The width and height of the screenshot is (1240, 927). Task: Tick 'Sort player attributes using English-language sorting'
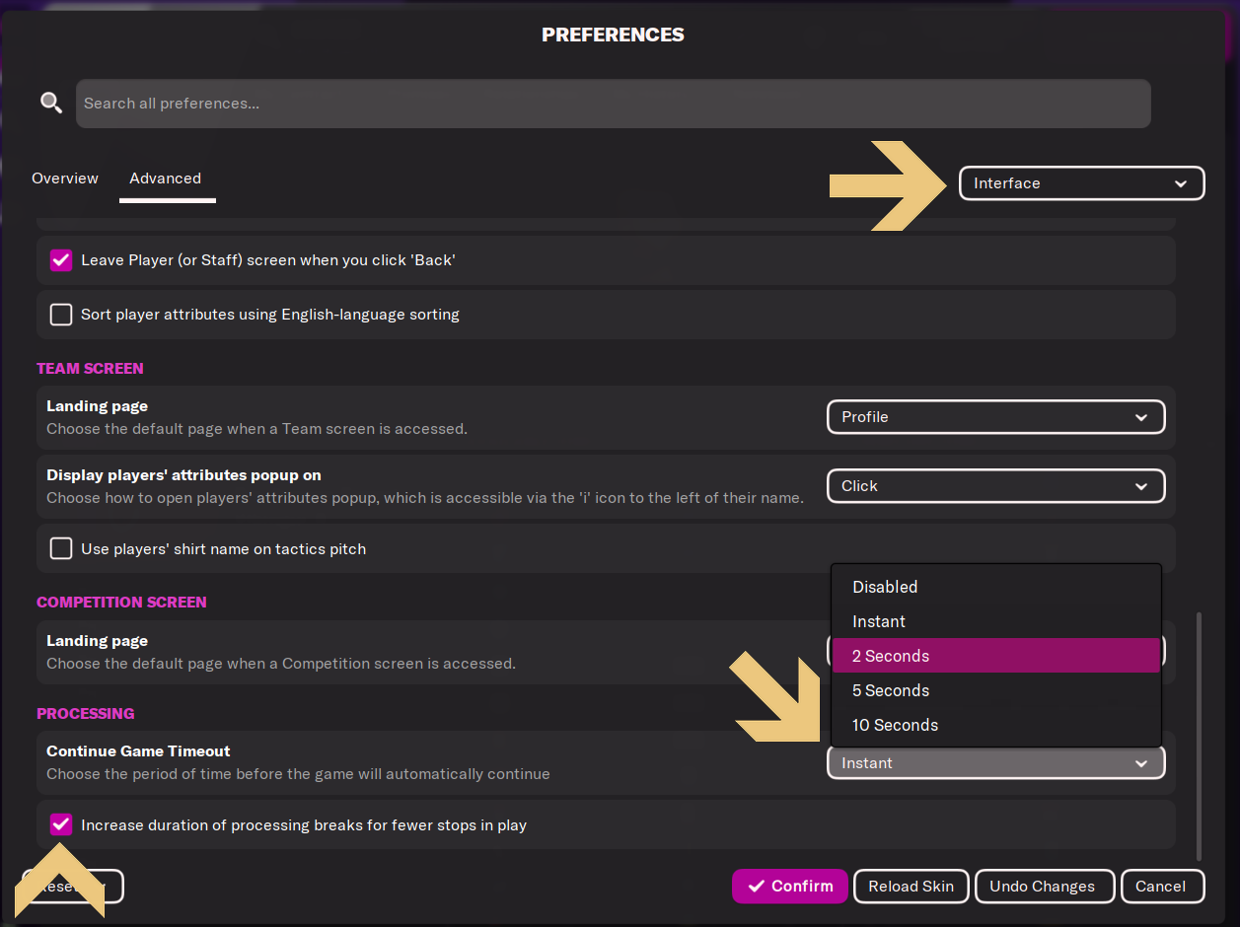click(x=61, y=315)
